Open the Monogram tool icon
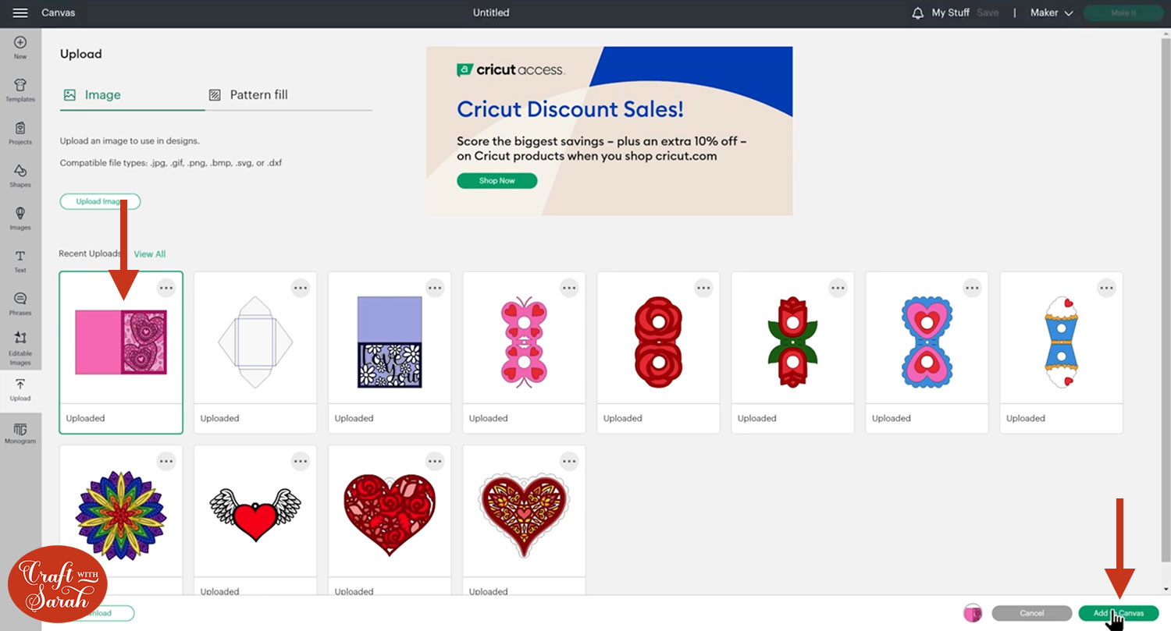Screen dimensions: 1171x631 click(x=20, y=434)
